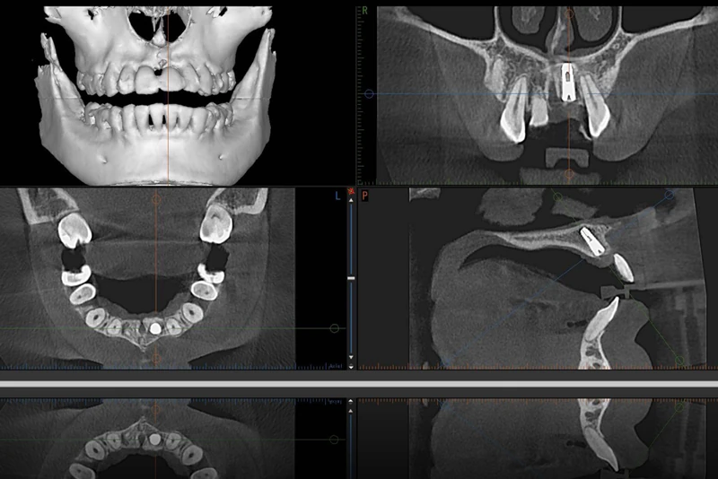Click the bottom green crosshair handle in the sagittal view
Screen dimensions: 718x479
680,361
